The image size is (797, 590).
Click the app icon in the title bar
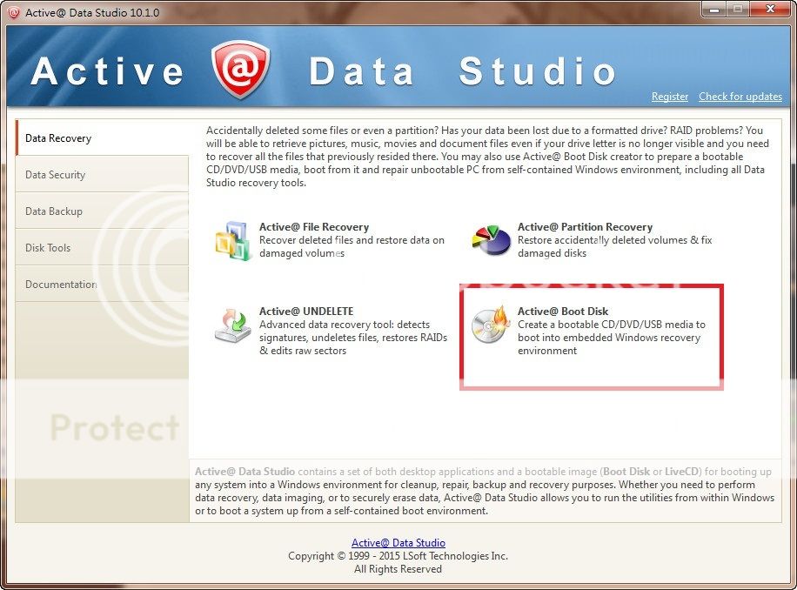coord(14,12)
